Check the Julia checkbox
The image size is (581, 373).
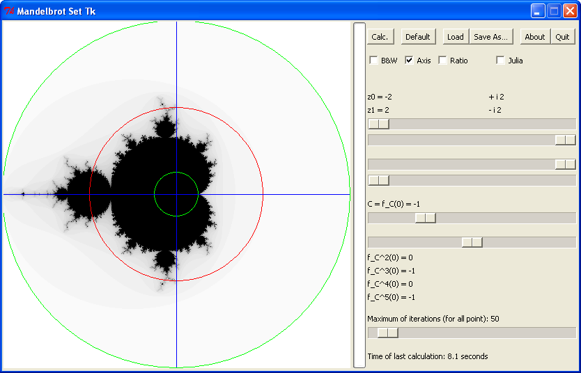tap(500, 61)
